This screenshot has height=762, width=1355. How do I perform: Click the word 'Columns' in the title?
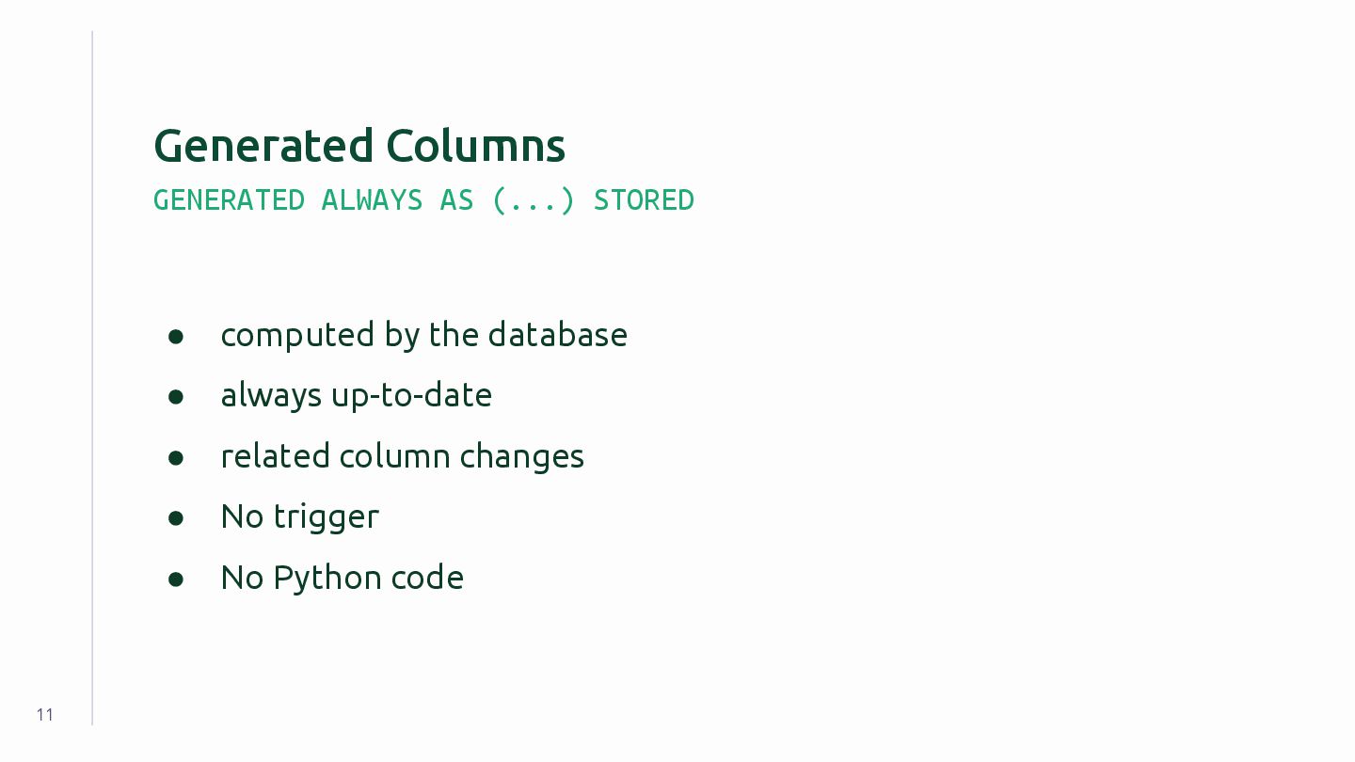[x=475, y=146]
